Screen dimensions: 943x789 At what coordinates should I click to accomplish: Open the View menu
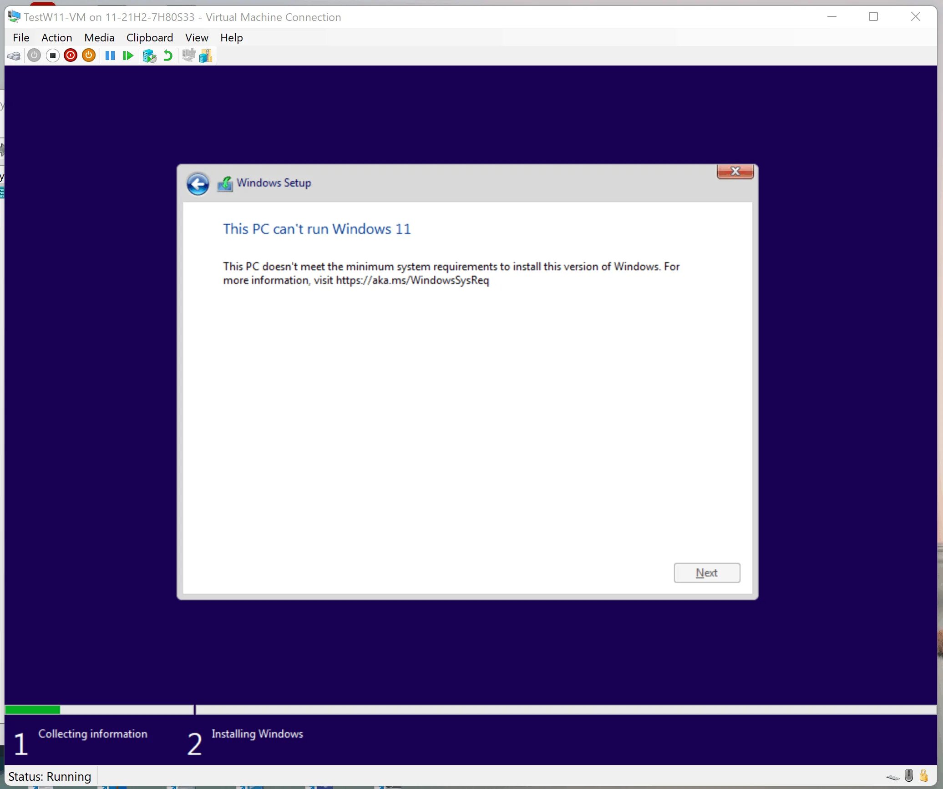click(197, 38)
